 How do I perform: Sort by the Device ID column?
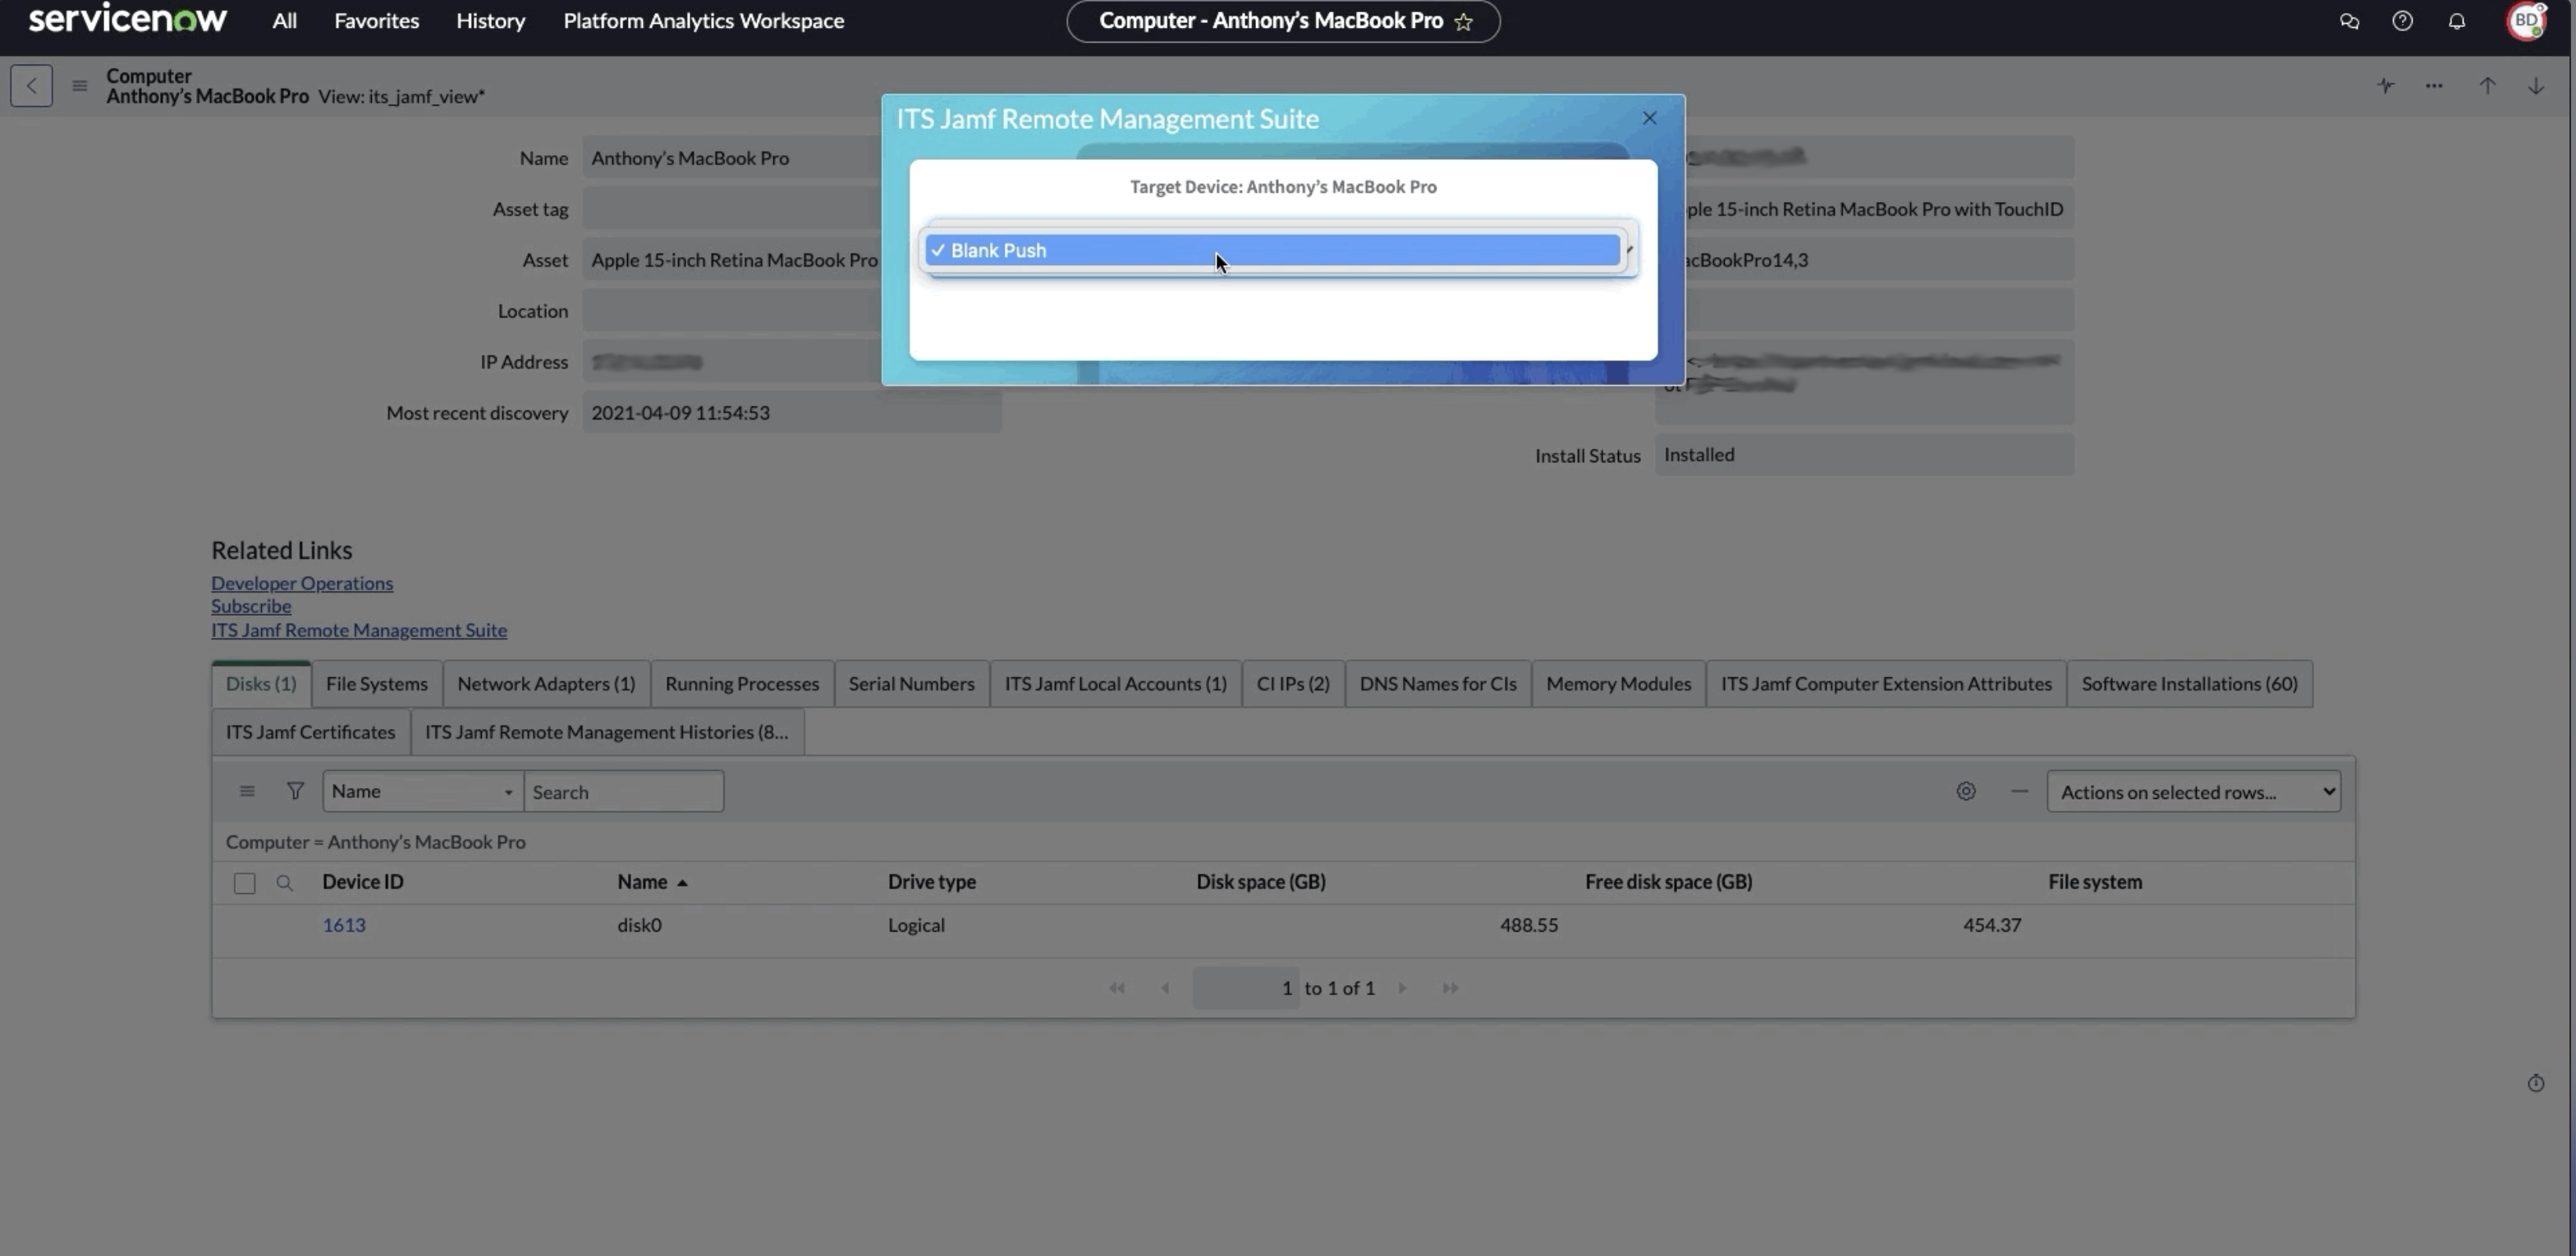(x=362, y=882)
